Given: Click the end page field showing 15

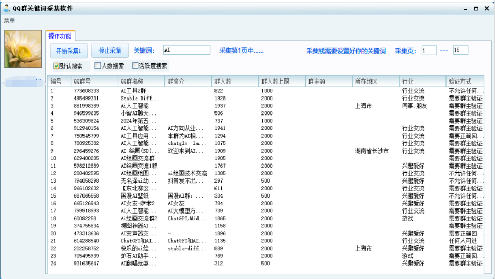Looking at the screenshot, I should click(460, 50).
